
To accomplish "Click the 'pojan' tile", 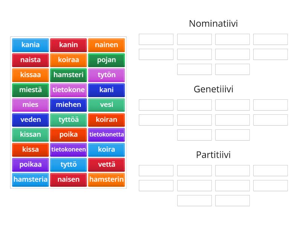I will 106,60.
